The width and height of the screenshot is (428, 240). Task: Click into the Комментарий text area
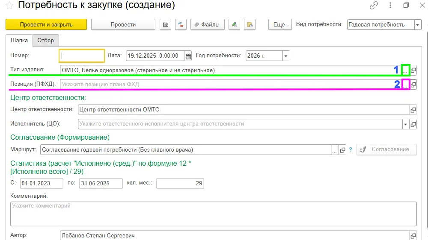click(214, 214)
